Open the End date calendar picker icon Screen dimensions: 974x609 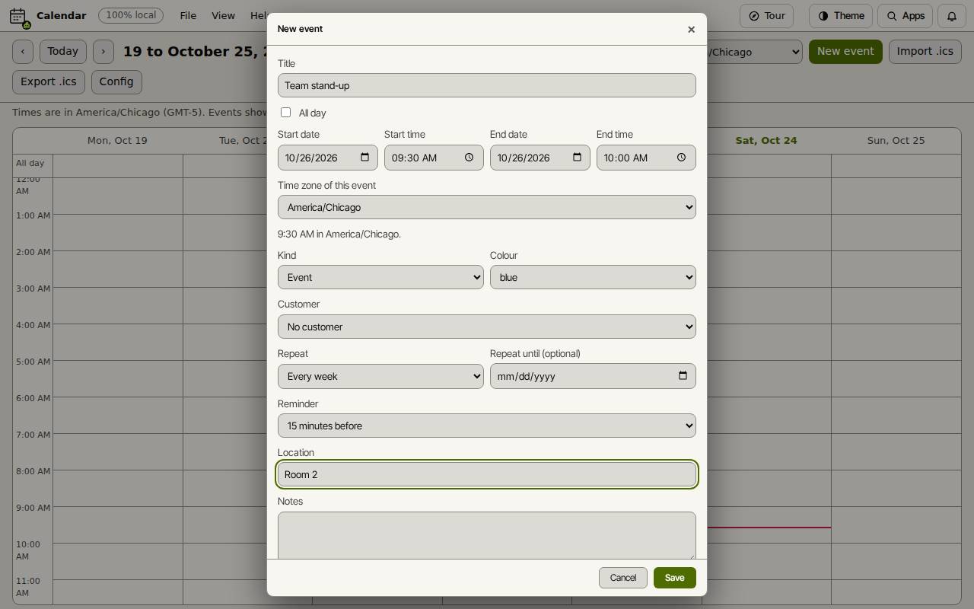577,158
